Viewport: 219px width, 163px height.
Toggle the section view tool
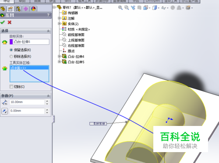pyautogui.click(x=139, y=7)
